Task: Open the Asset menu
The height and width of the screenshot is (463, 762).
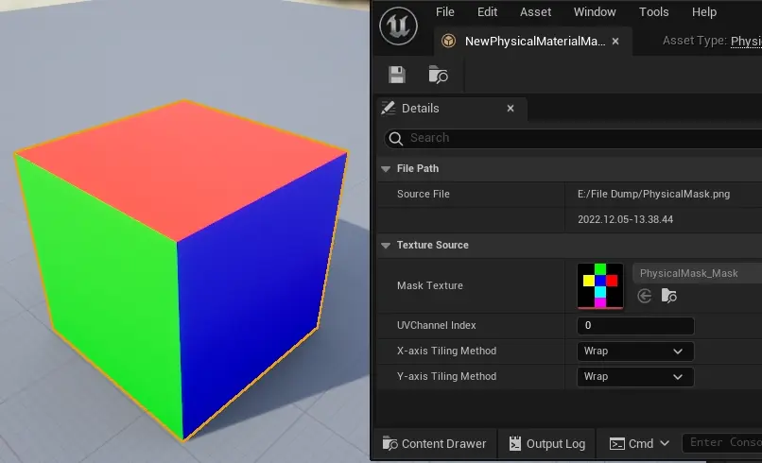Action: pos(535,11)
